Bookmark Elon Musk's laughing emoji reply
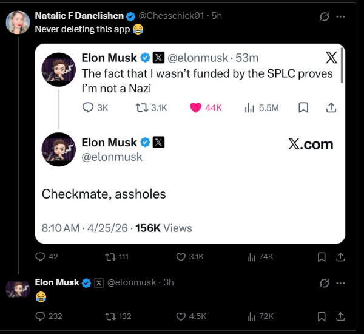 tap(322, 316)
